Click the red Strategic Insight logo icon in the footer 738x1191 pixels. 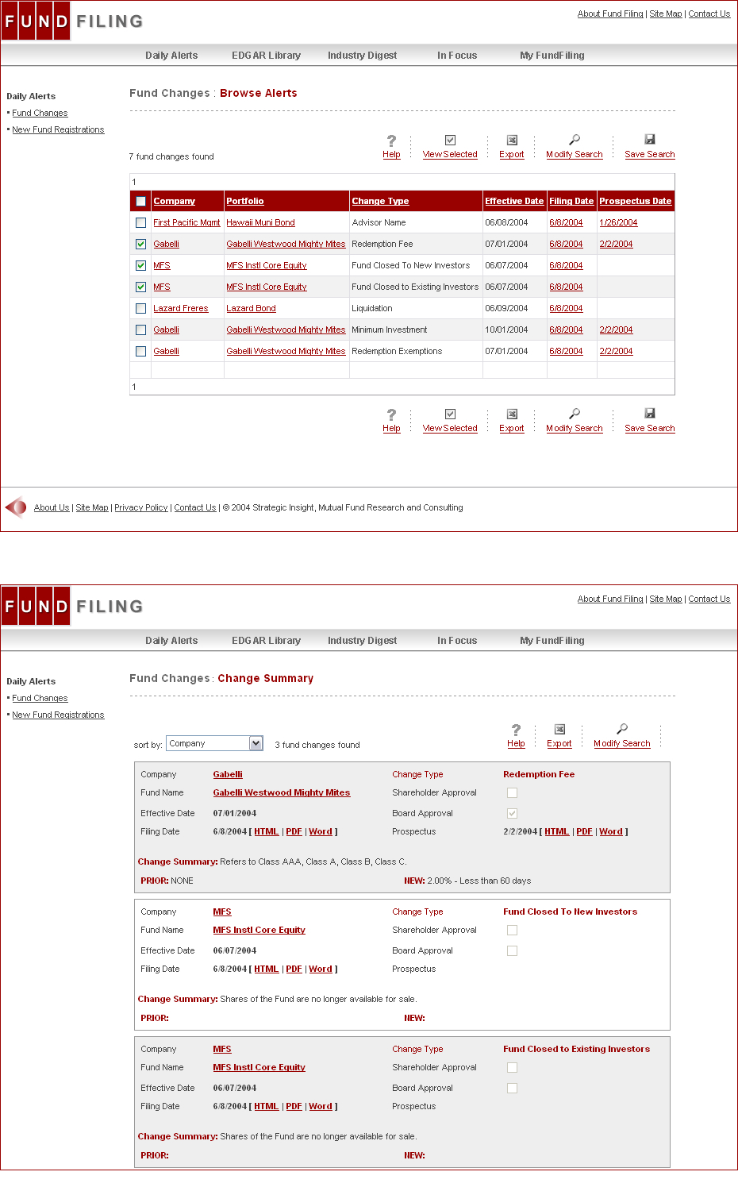[x=16, y=507]
